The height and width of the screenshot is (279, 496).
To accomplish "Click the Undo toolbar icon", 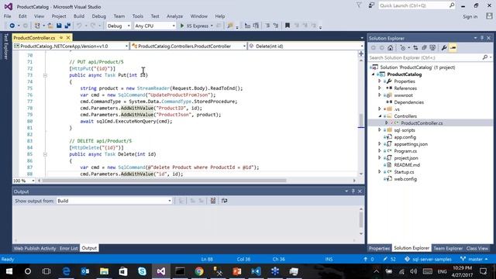I will (x=79, y=26).
